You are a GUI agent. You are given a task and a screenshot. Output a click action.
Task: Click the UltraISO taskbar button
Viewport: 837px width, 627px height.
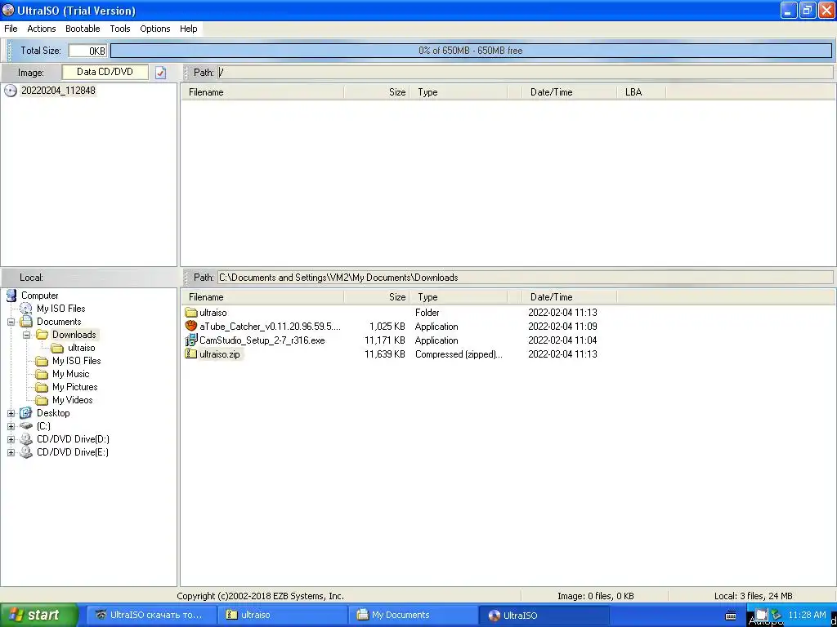coord(544,615)
